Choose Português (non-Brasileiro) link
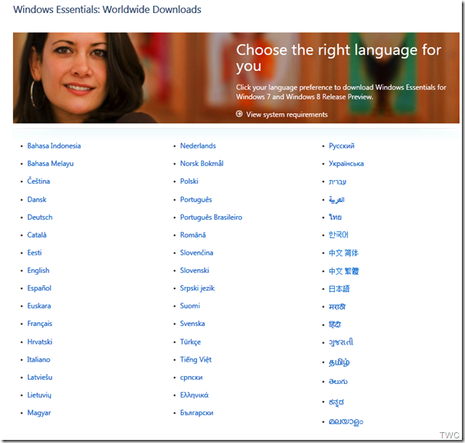 pyautogui.click(x=196, y=200)
